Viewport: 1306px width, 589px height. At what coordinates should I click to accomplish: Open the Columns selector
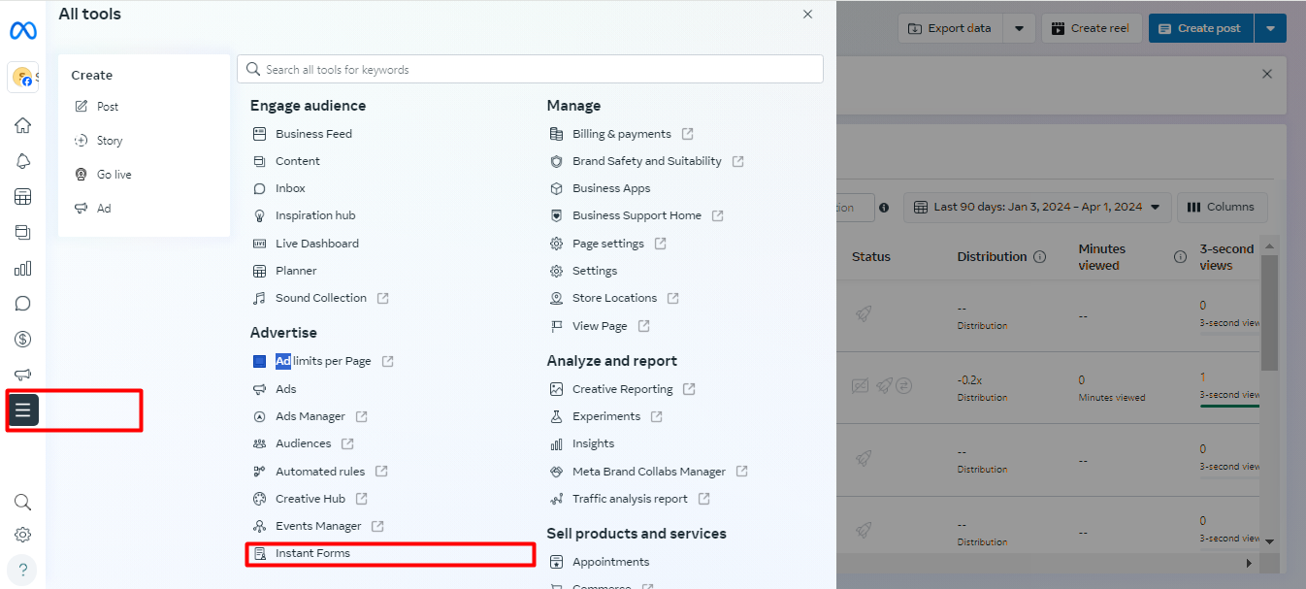[1222, 207]
